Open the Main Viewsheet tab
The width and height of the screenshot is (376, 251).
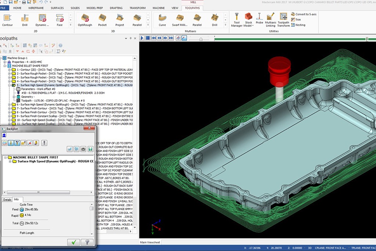click(150, 242)
